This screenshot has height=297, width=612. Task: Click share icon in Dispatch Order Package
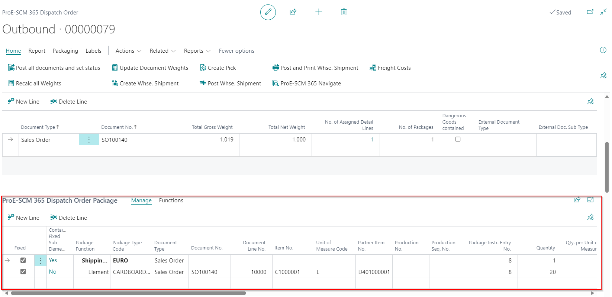(x=577, y=200)
